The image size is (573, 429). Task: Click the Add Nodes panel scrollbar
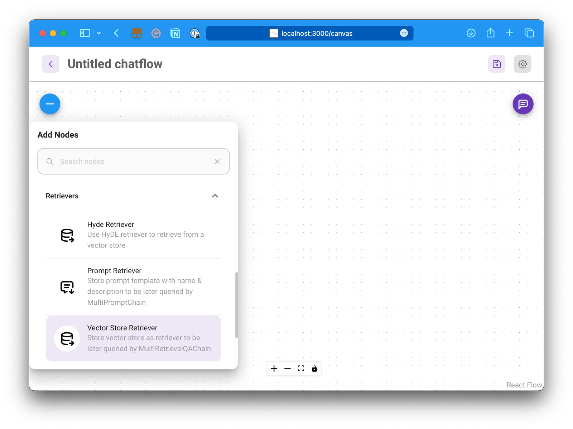coord(236,305)
